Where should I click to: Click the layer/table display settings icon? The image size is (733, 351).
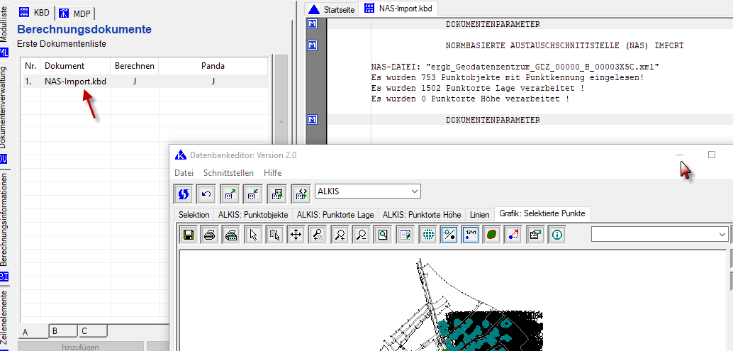pos(405,235)
